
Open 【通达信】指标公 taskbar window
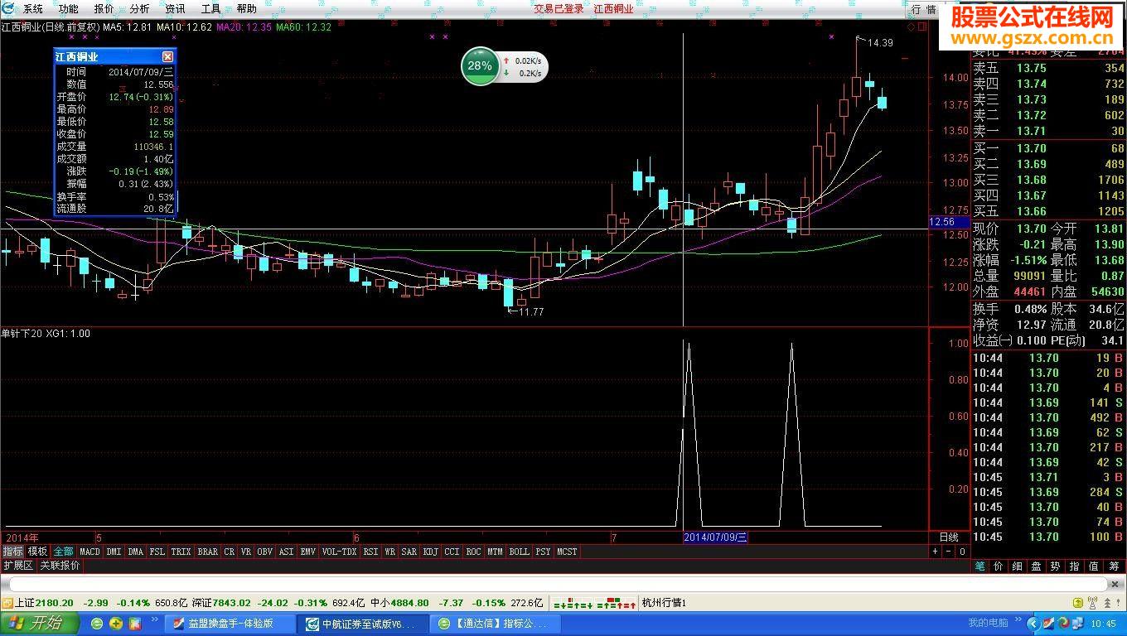(x=496, y=624)
